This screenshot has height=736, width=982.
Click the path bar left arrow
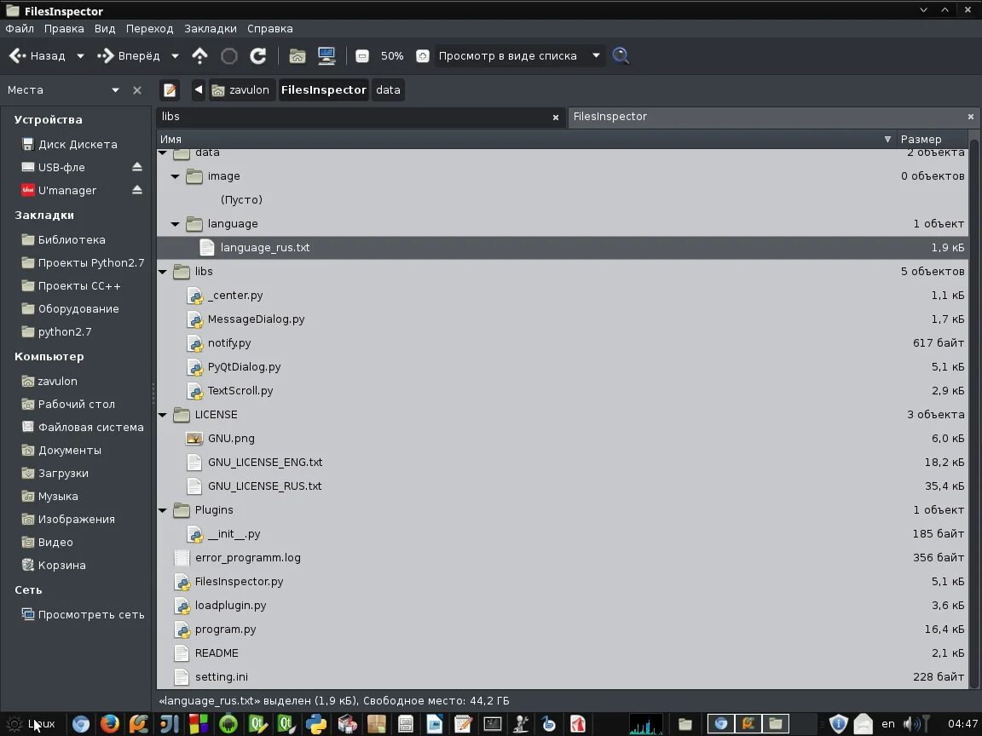click(x=199, y=89)
